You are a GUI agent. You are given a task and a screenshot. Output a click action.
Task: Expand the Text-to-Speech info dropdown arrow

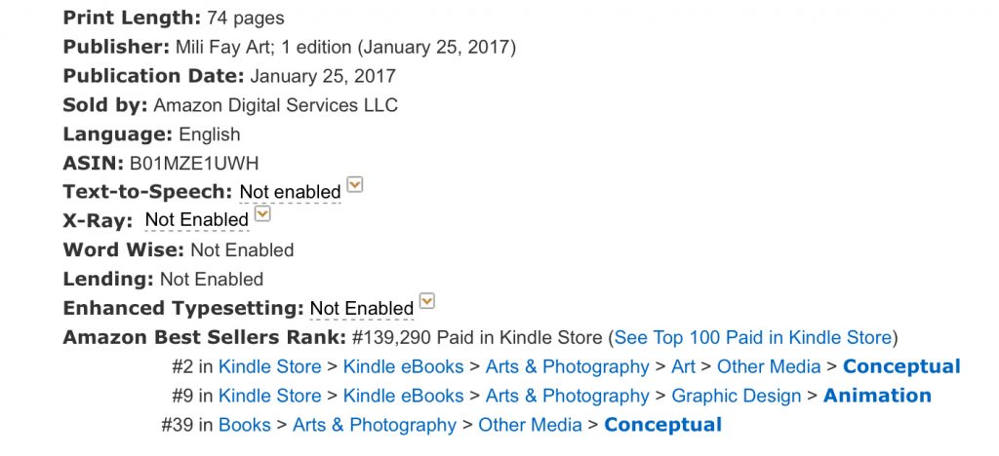click(355, 185)
